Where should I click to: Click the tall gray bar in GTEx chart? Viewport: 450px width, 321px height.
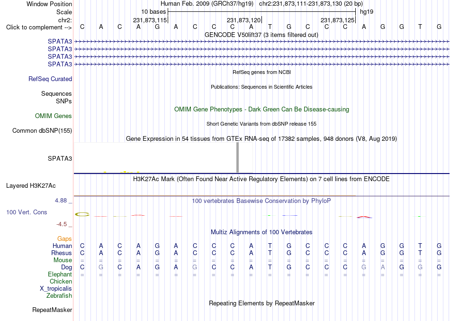(x=237, y=157)
